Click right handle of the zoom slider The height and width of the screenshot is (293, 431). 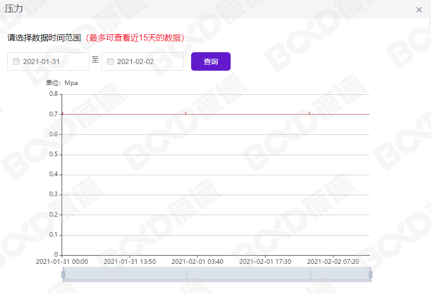370,275
